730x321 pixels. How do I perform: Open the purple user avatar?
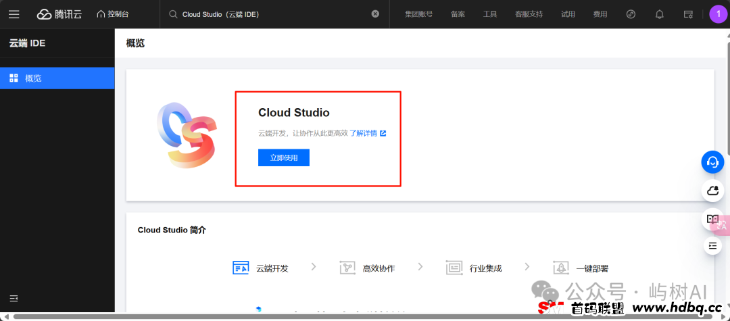719,14
